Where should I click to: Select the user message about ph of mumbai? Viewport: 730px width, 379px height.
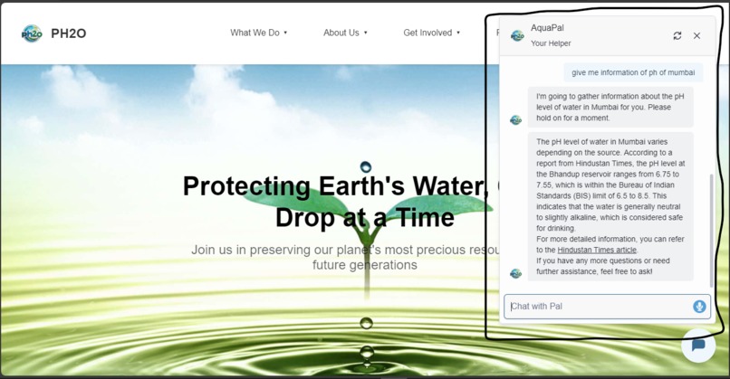click(x=633, y=72)
